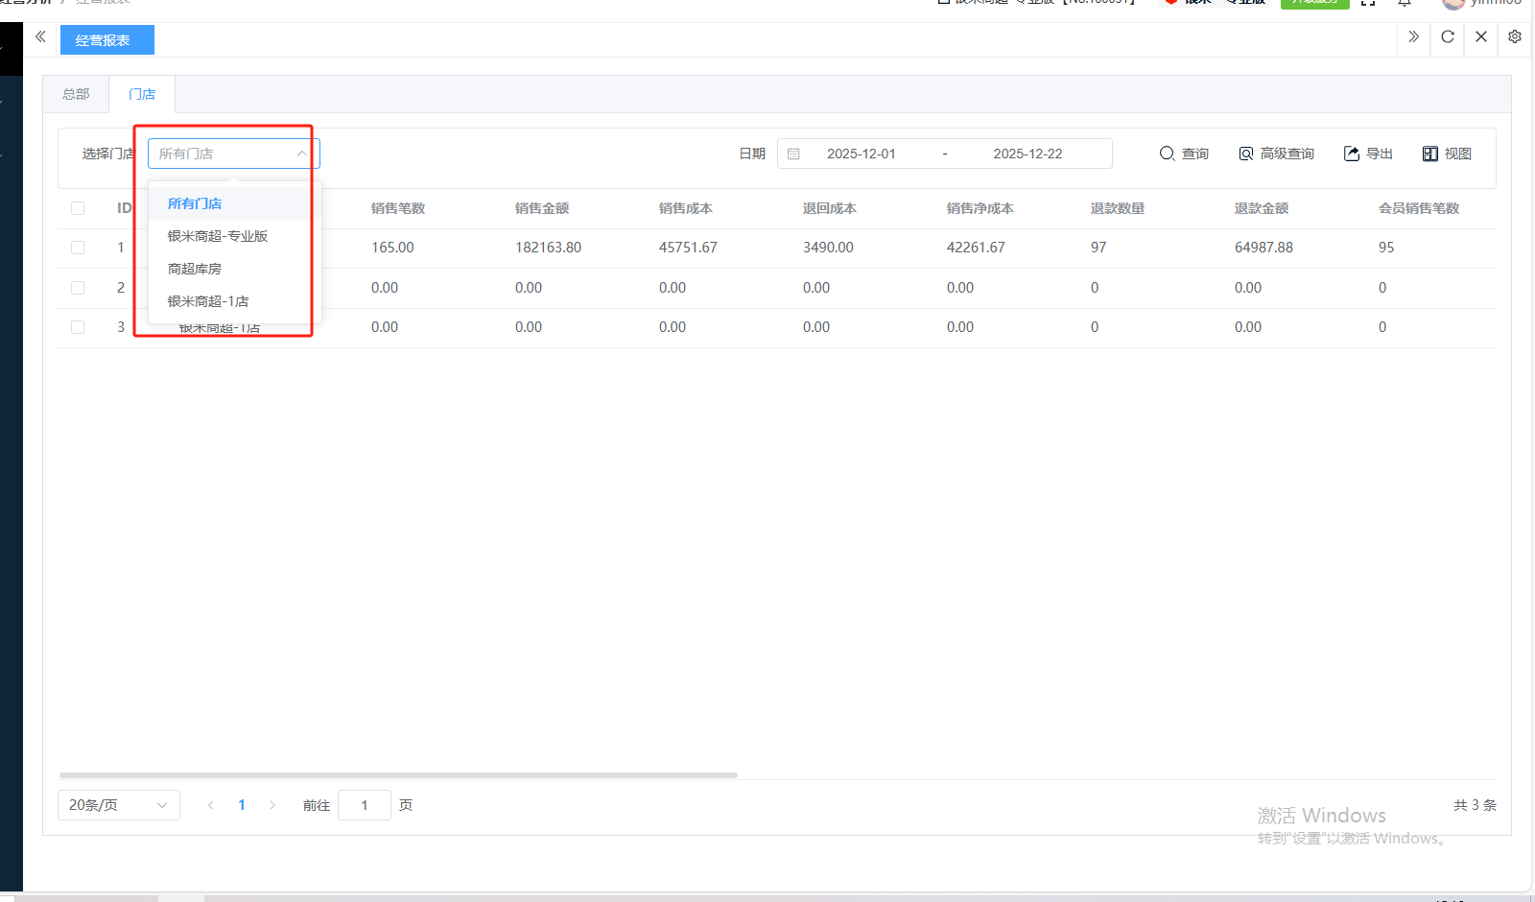Click the 前往 page number input field
The width and height of the screenshot is (1535, 902).
(364, 805)
